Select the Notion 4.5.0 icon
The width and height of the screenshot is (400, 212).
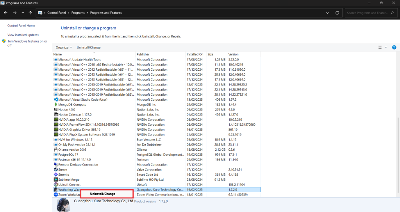(x=55, y=109)
